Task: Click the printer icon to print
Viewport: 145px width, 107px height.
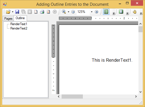Action: click(42, 12)
